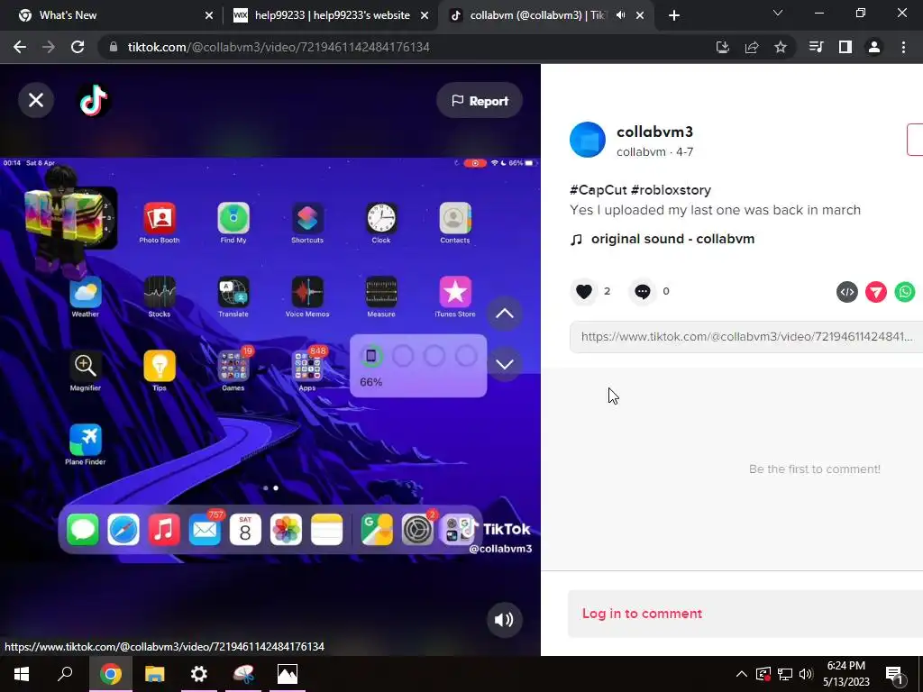Screen dimensions: 923x692
Task: Toggle the browser side panel
Action: [845, 47]
